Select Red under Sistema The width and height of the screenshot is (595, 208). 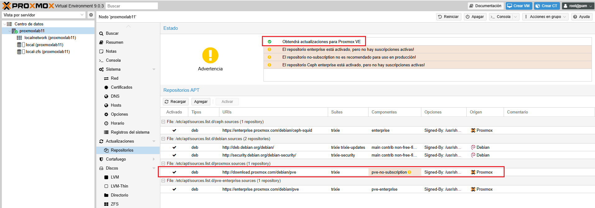(x=128, y=78)
